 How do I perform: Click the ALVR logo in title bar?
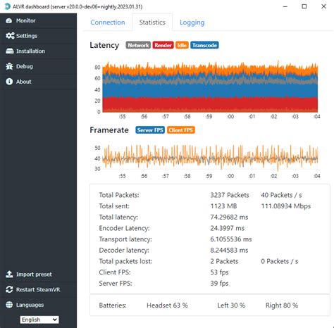coord(8,6)
